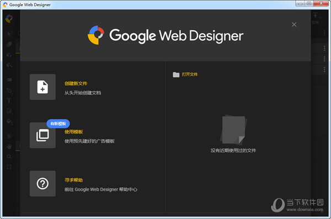Click the blue 有新模板 badge

[x=58, y=124]
